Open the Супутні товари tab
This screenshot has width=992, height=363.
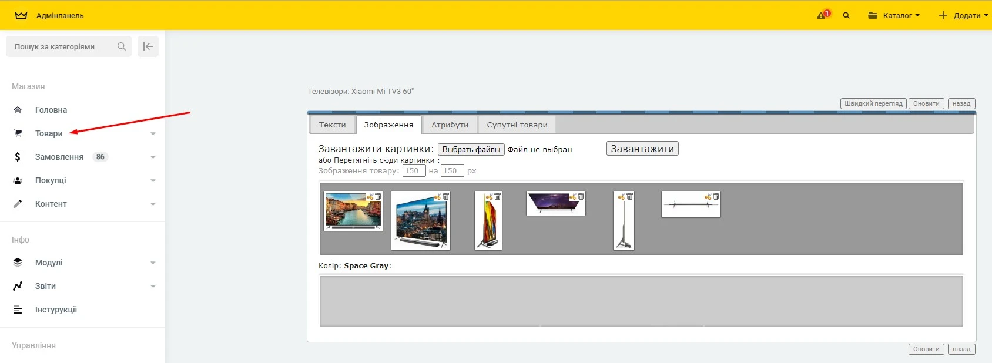[517, 125]
